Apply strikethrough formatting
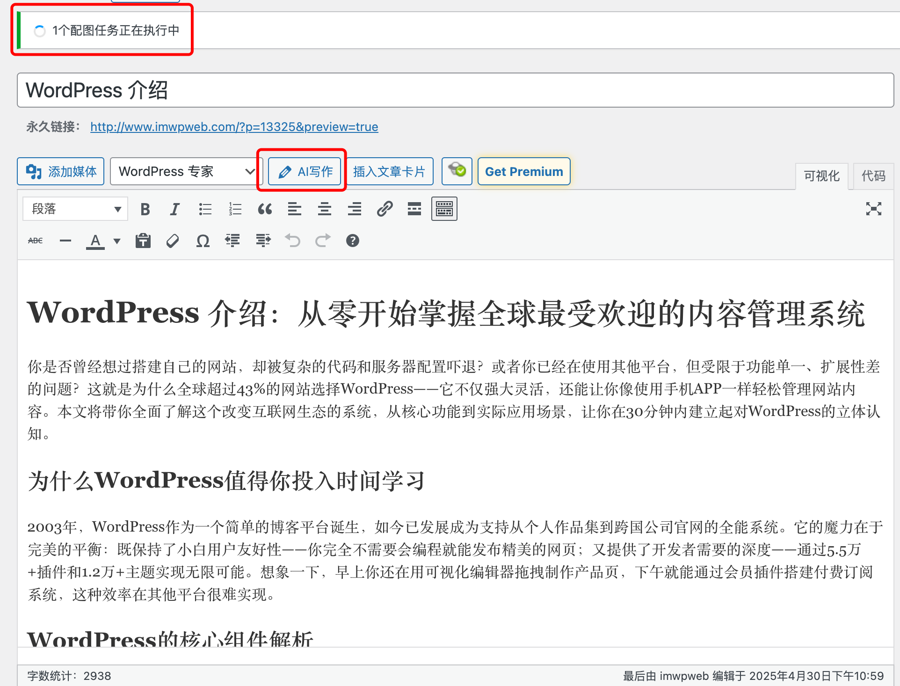 point(36,241)
